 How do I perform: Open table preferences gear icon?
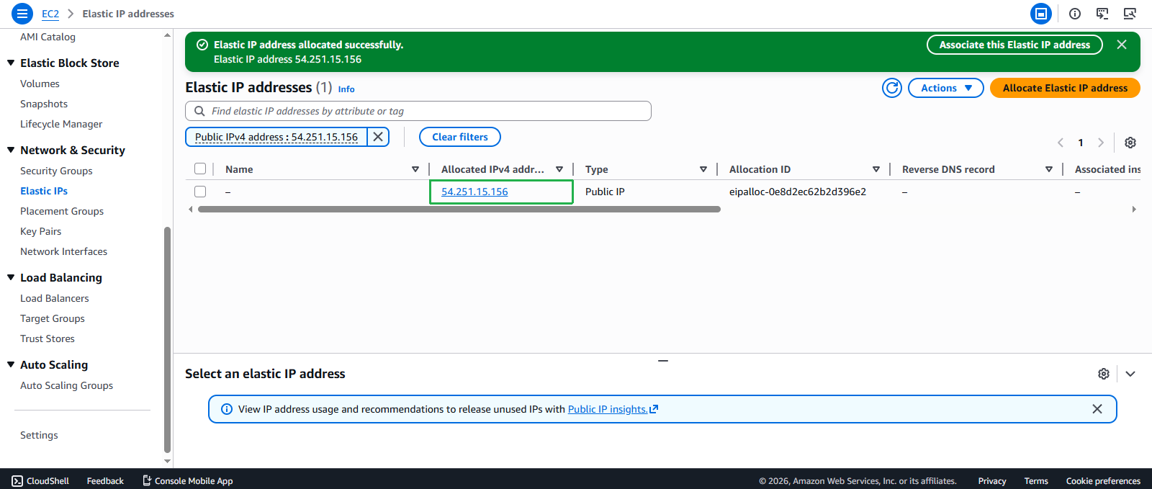pos(1130,143)
